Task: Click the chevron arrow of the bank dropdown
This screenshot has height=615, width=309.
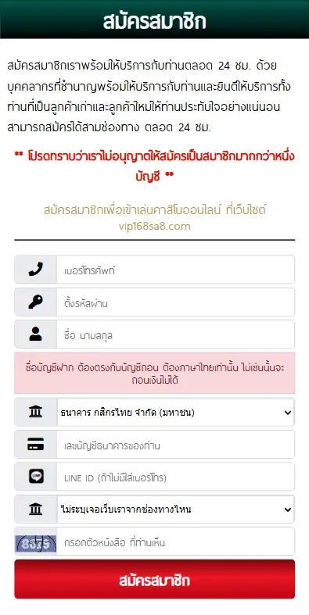Action: click(x=288, y=413)
